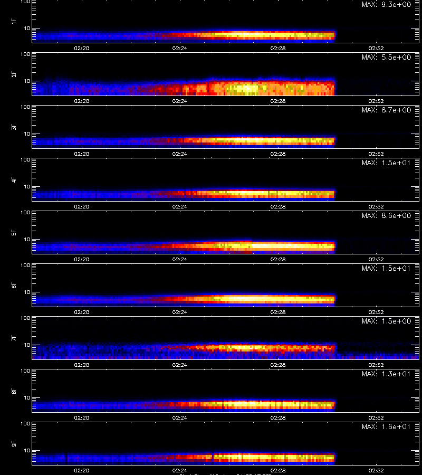Click the '100' y-axis label of panel 2F

(25, 54)
